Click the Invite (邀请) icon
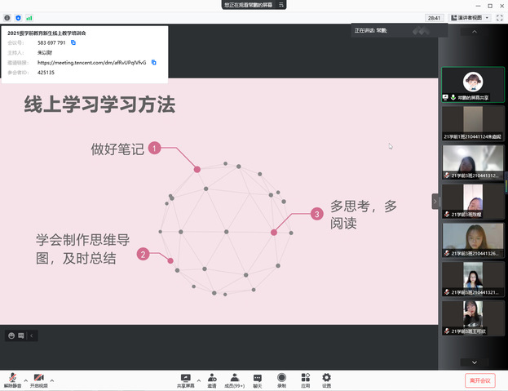The width and height of the screenshot is (508, 391). click(211, 379)
